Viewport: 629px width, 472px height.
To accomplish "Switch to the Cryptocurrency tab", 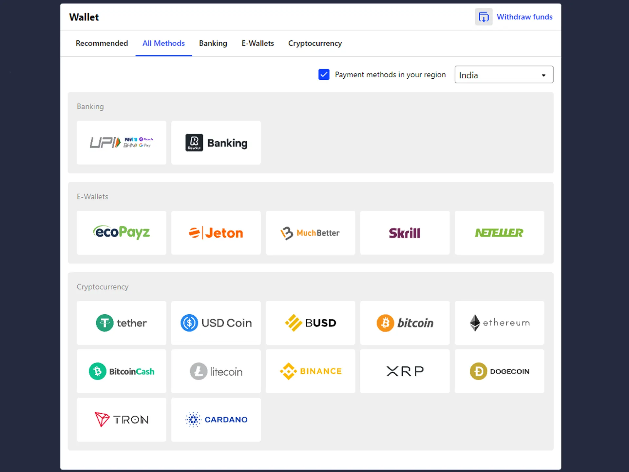I will click(x=315, y=43).
